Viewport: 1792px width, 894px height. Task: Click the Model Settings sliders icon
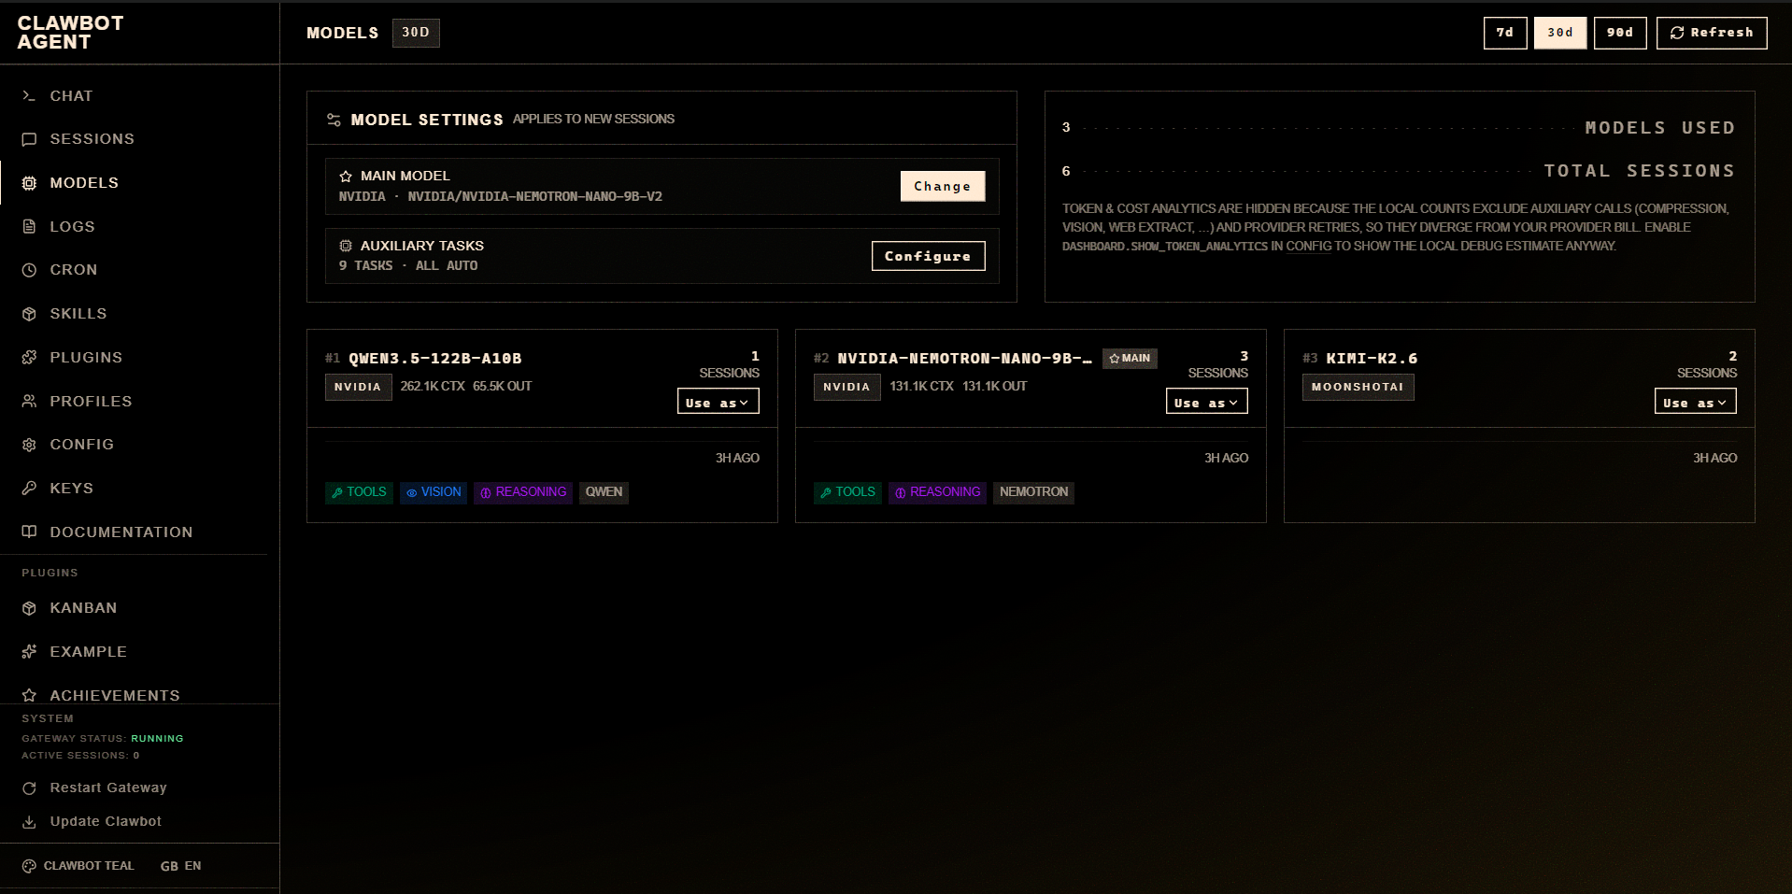[334, 120]
